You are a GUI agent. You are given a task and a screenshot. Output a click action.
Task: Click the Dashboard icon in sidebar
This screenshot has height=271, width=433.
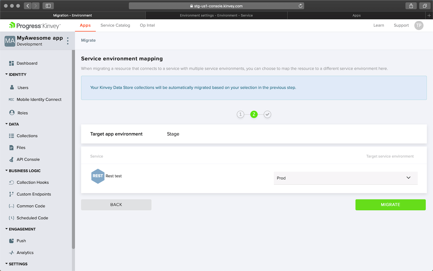(11, 63)
